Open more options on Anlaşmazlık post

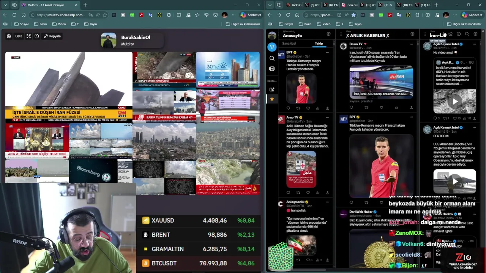point(328,202)
